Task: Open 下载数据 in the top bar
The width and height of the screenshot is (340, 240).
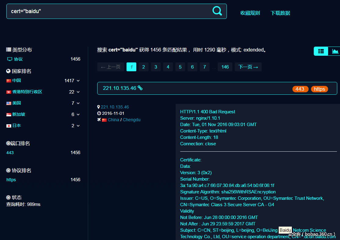Action: (x=280, y=13)
